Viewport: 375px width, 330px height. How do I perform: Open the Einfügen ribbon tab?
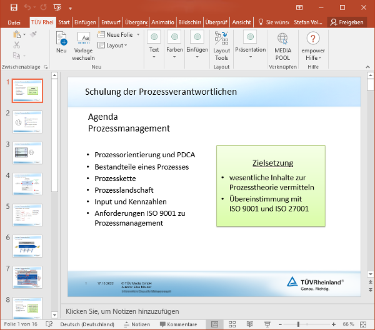pos(85,22)
